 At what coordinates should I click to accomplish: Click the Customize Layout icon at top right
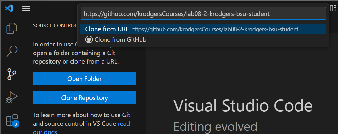pyautogui.click(x=334, y=8)
